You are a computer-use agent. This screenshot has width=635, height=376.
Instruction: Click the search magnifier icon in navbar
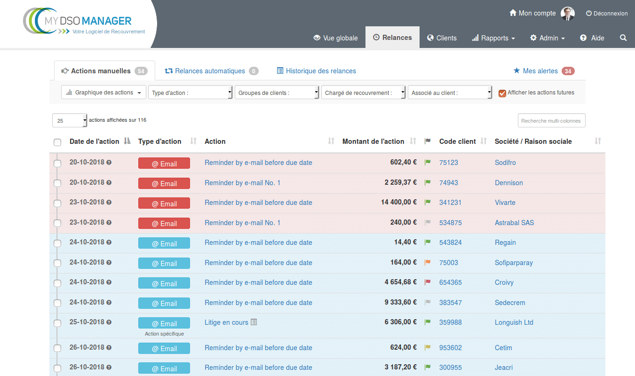623,38
